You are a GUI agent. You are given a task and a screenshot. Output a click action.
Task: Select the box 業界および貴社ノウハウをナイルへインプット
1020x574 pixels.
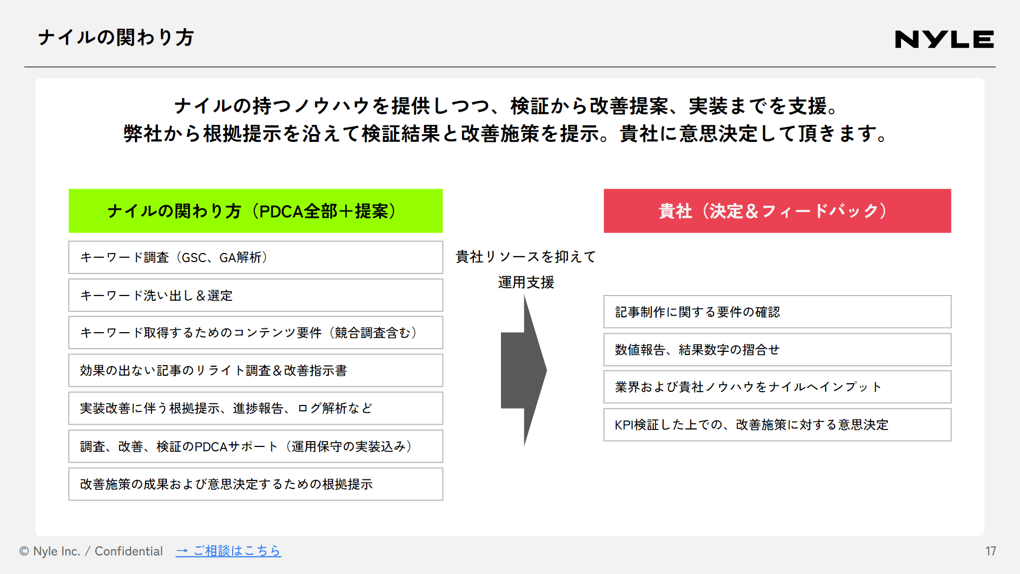tap(777, 387)
